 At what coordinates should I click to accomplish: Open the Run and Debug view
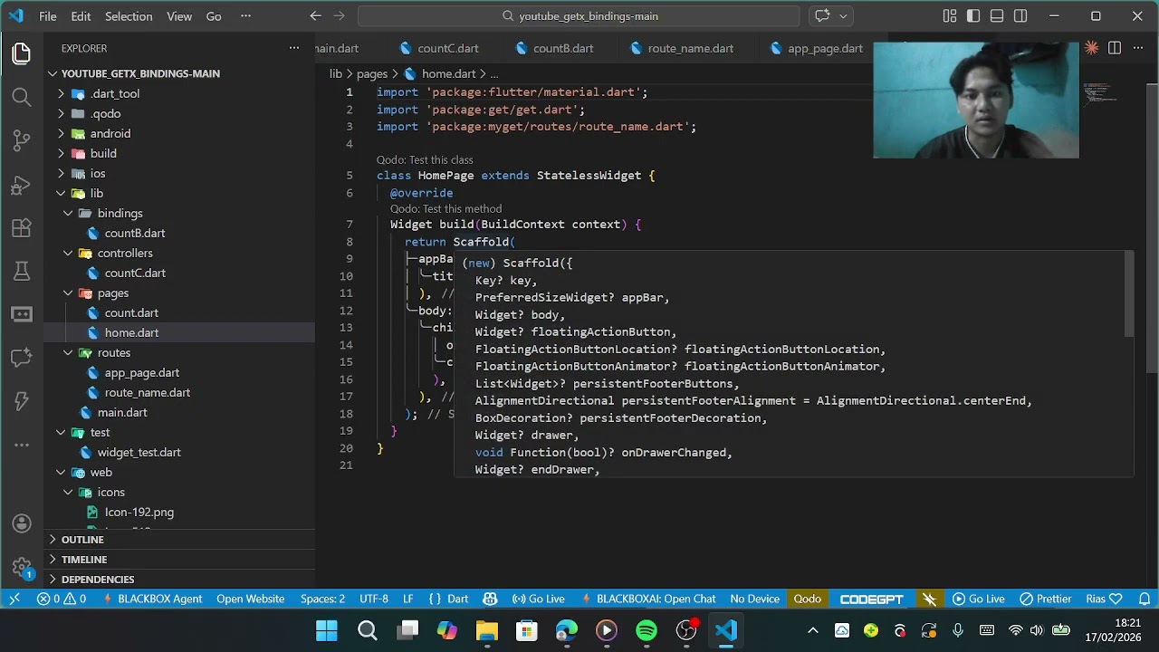click(22, 185)
